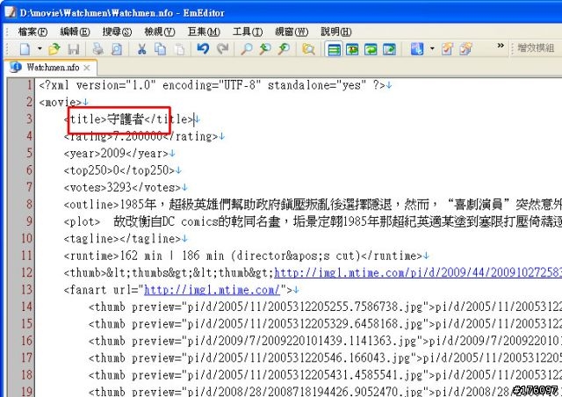Open the 檔案(F) menu
The image size is (562, 397).
32,32
